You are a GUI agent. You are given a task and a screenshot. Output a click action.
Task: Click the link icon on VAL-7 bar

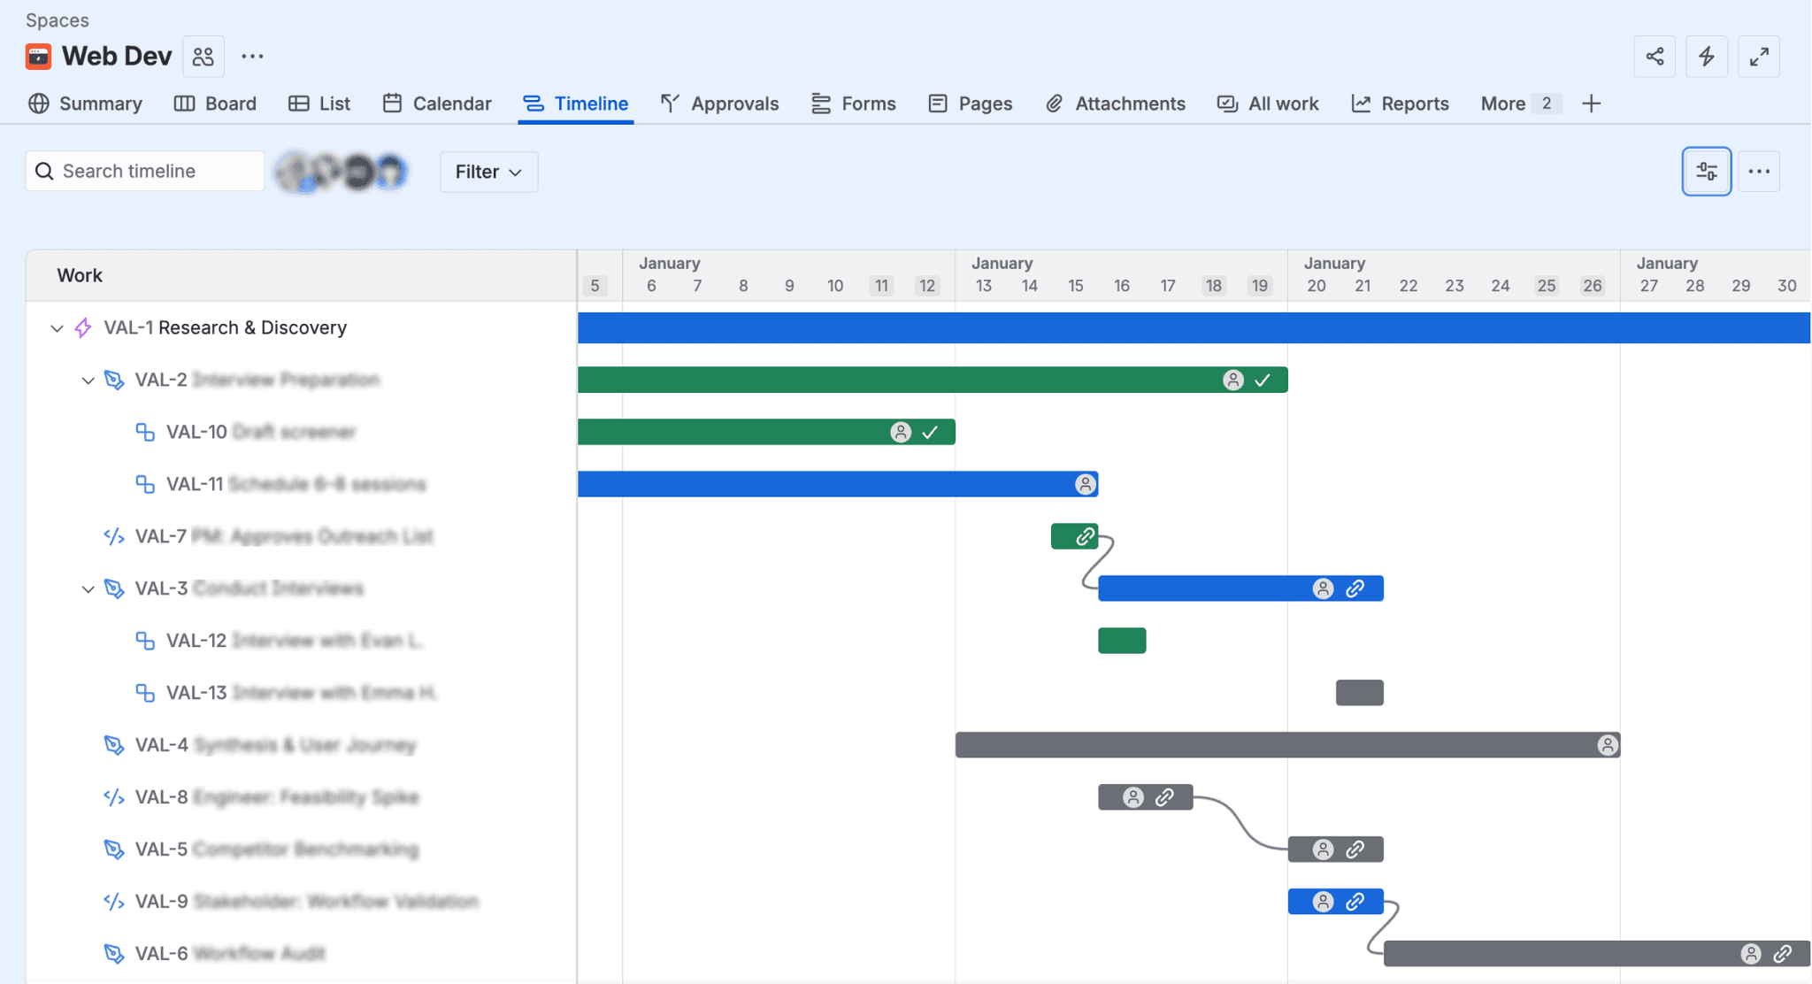(x=1086, y=536)
